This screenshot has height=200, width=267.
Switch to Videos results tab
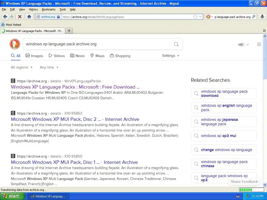57,56
